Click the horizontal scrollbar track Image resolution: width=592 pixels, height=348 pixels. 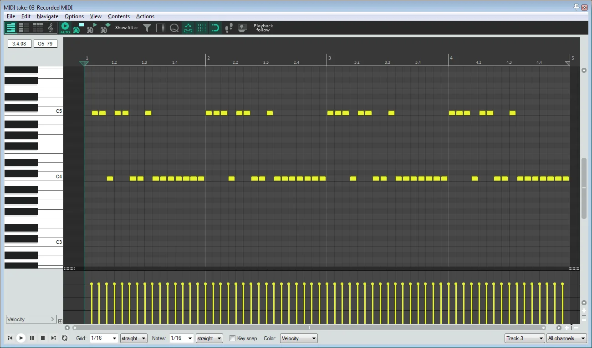[x=309, y=328]
